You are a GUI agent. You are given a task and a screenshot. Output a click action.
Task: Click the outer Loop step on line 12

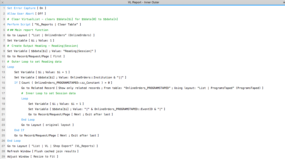click(11, 67)
